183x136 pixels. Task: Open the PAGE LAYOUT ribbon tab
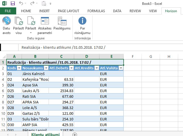pyautogui.click(x=68, y=11)
